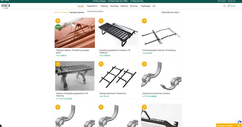Click discount badge on Feieplatå product

click(x=101, y=21)
